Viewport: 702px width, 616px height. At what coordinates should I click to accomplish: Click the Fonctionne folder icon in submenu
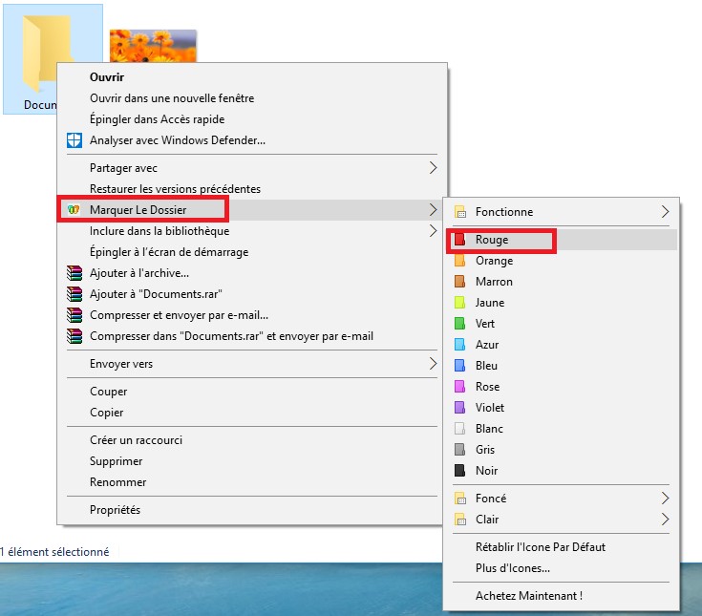459,212
